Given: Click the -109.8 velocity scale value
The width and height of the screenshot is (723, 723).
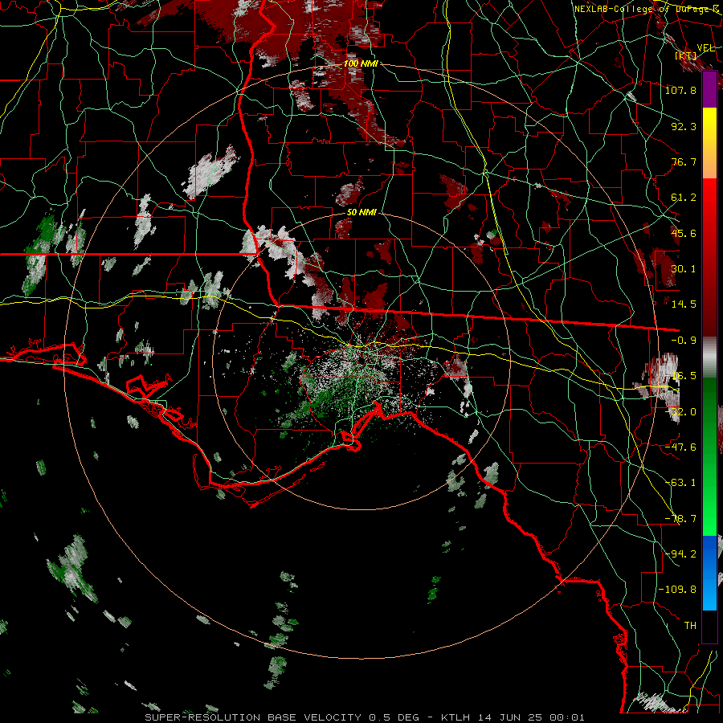Looking at the screenshot, I should tap(677, 590).
